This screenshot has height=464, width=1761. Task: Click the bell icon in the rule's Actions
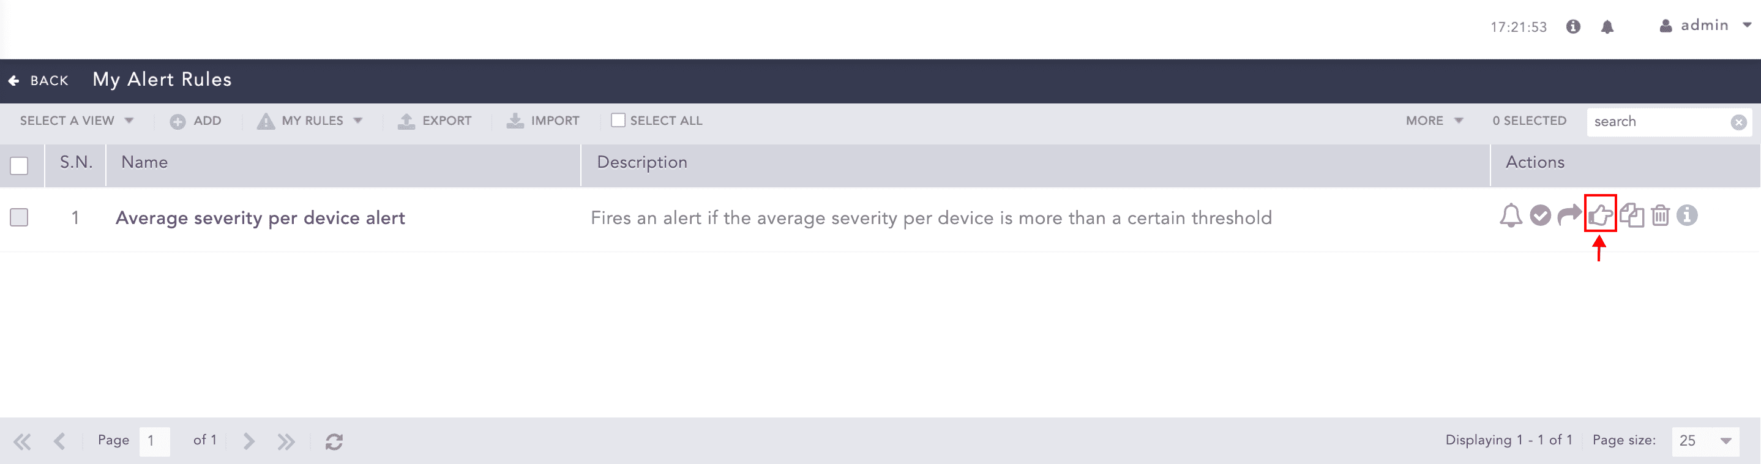click(1511, 216)
